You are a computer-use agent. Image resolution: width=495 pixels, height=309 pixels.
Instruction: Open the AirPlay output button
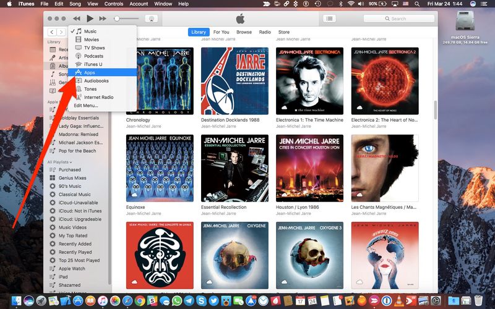[151, 19]
